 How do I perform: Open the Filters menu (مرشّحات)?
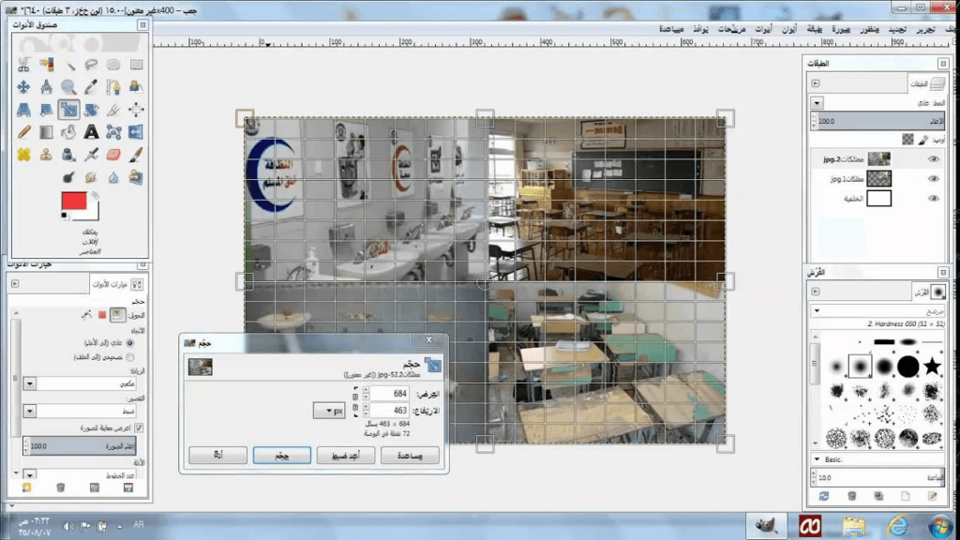click(731, 29)
